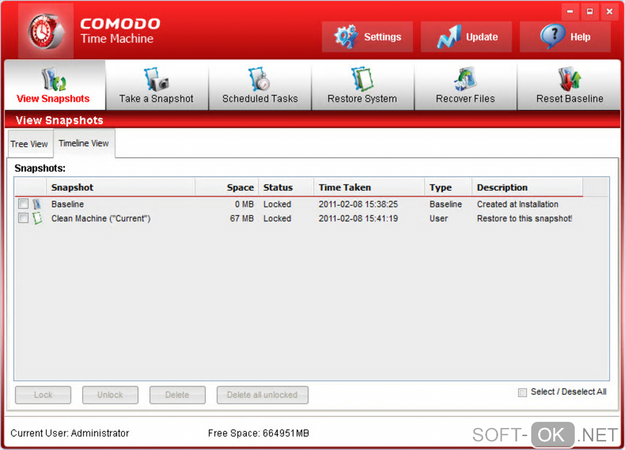Click the Delete button
Image resolution: width=625 pixels, height=450 pixels.
[x=177, y=395]
